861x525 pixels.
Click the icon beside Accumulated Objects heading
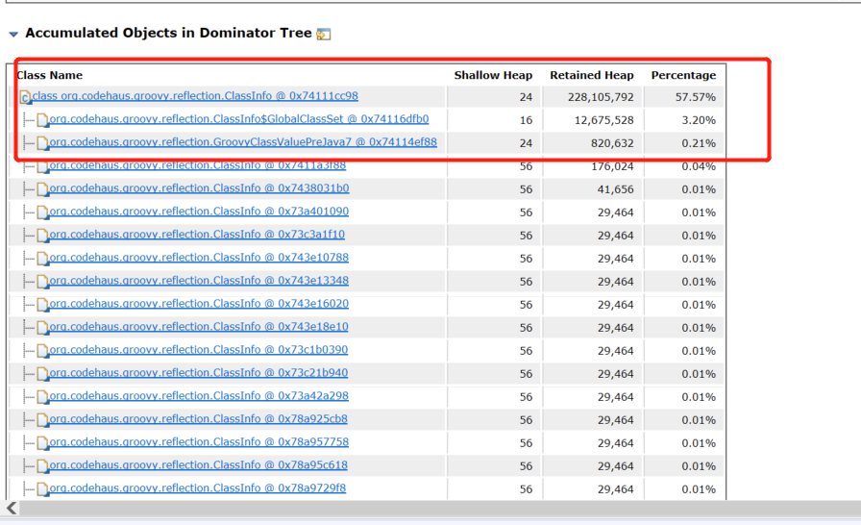click(x=324, y=34)
